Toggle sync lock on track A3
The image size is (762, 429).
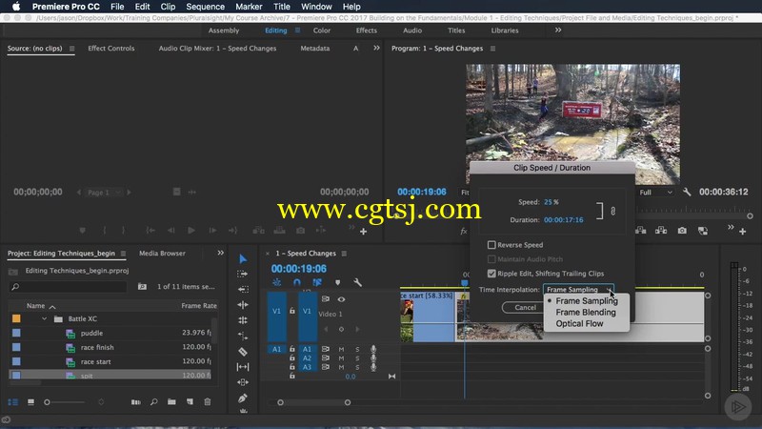(x=325, y=367)
